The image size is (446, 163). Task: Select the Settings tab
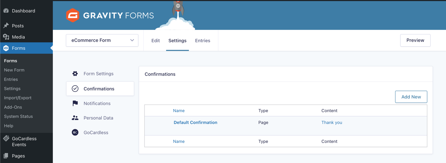(x=177, y=41)
